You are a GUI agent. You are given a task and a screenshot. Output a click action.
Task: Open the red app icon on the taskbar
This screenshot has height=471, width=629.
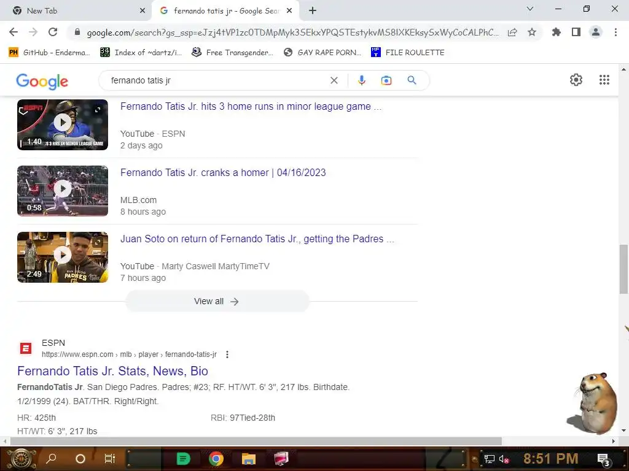tap(281, 459)
